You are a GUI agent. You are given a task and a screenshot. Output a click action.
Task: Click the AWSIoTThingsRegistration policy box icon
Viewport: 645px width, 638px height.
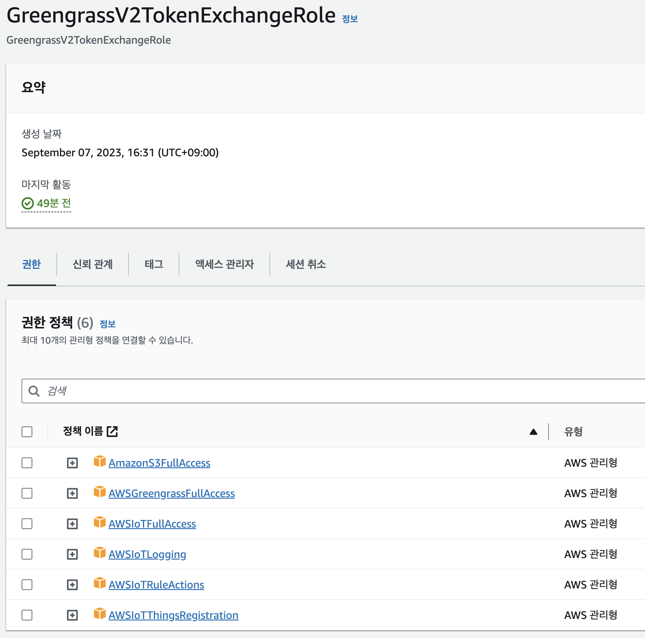tap(99, 613)
